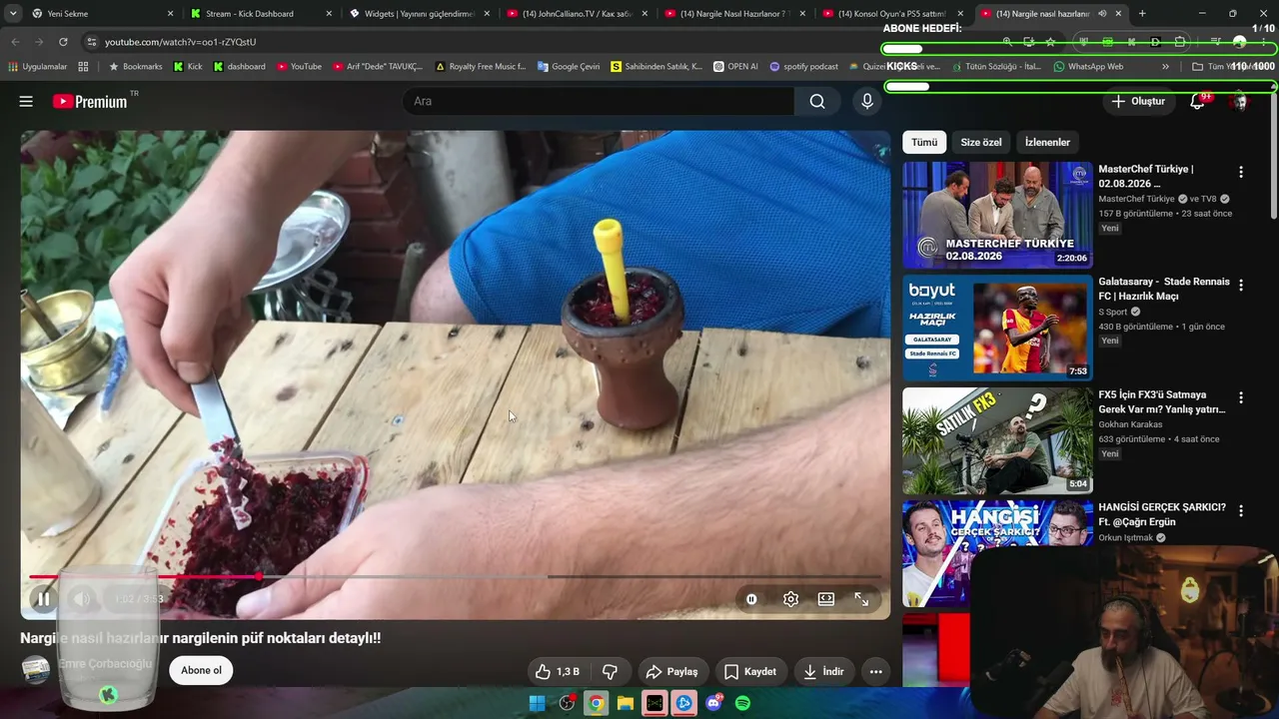Open options menu for Galatasaray - Stade Rennais video

1241,285
